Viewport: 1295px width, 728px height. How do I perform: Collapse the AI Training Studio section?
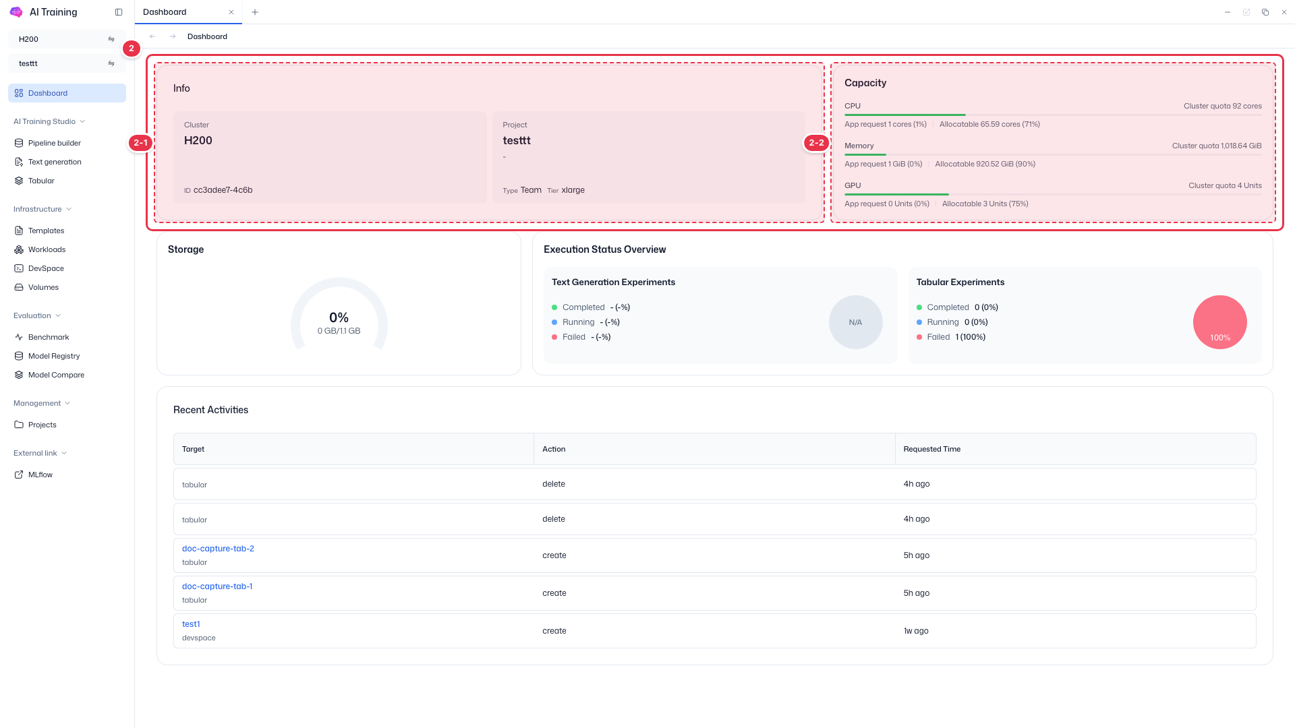click(49, 121)
